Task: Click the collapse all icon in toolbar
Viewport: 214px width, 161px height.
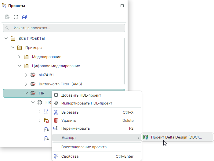Action: click(x=24, y=17)
